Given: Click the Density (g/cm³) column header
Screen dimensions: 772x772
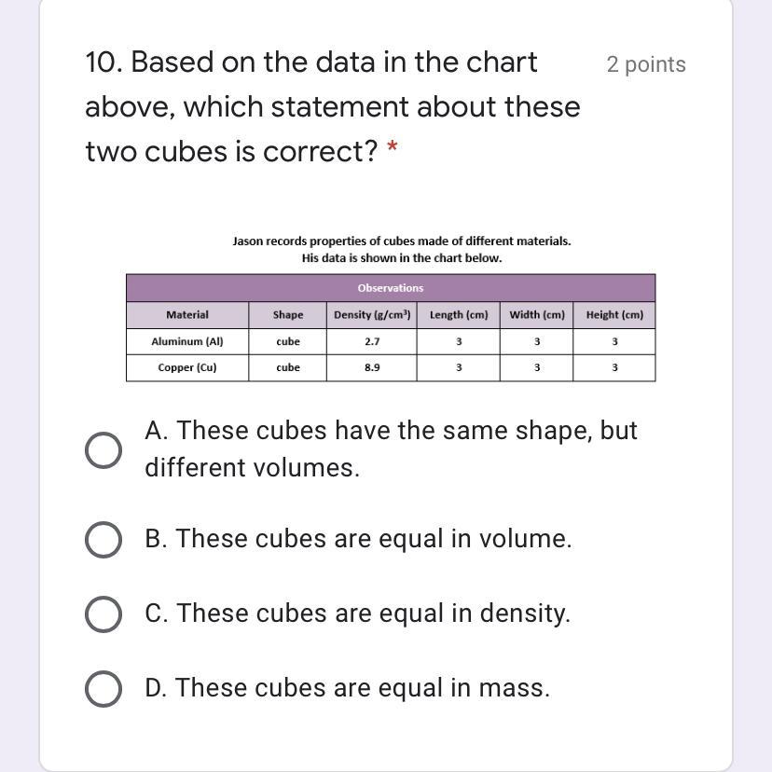Looking at the screenshot, I should click(372, 315).
